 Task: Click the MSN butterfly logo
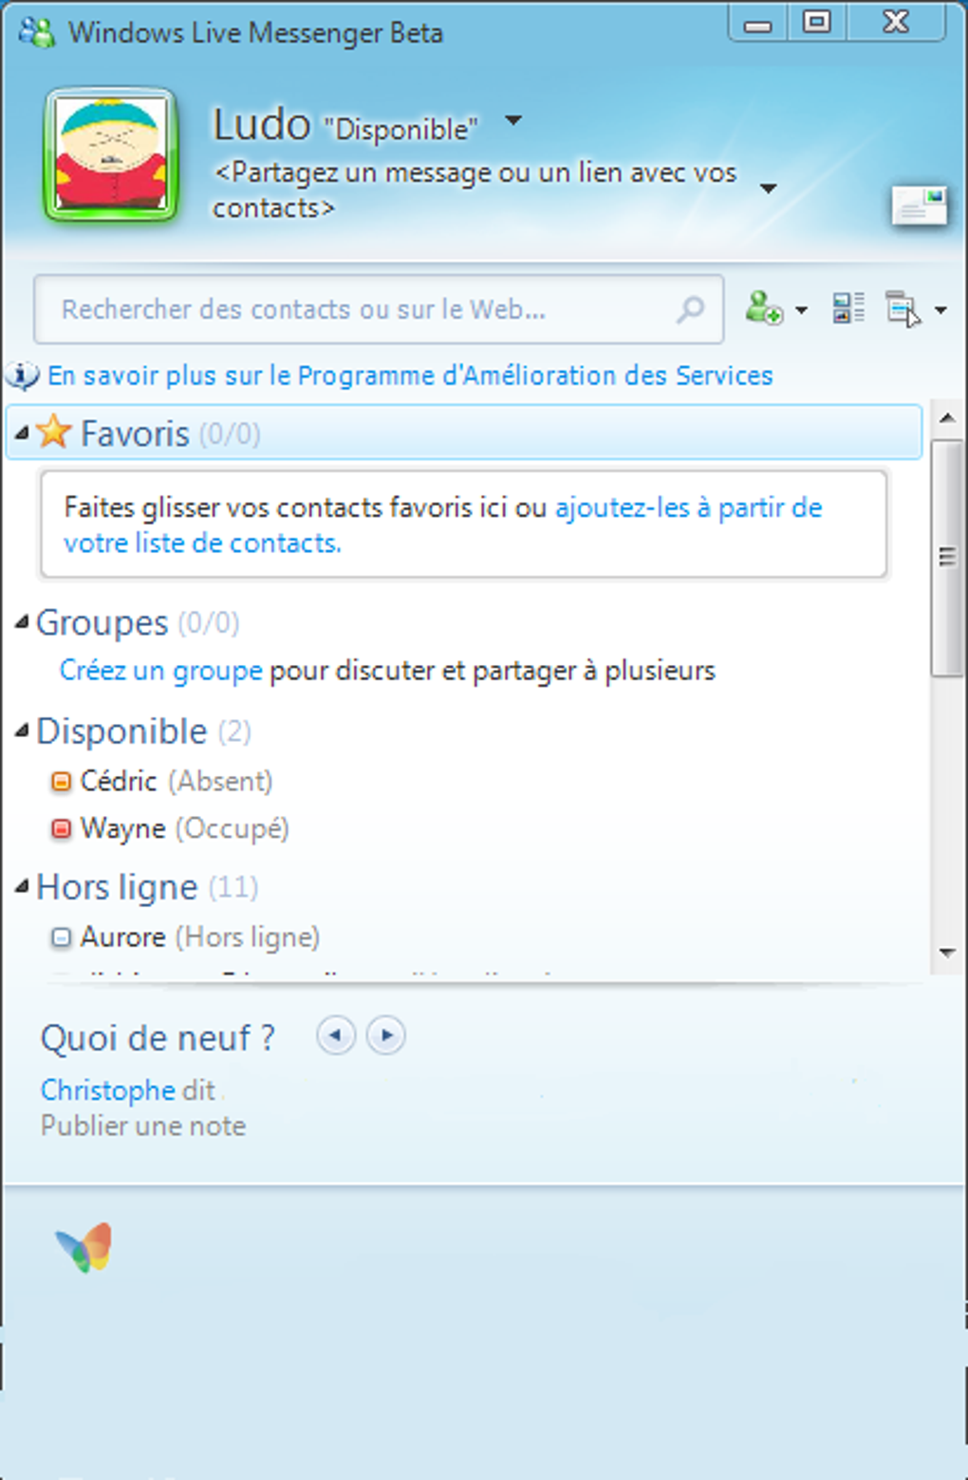point(84,1248)
